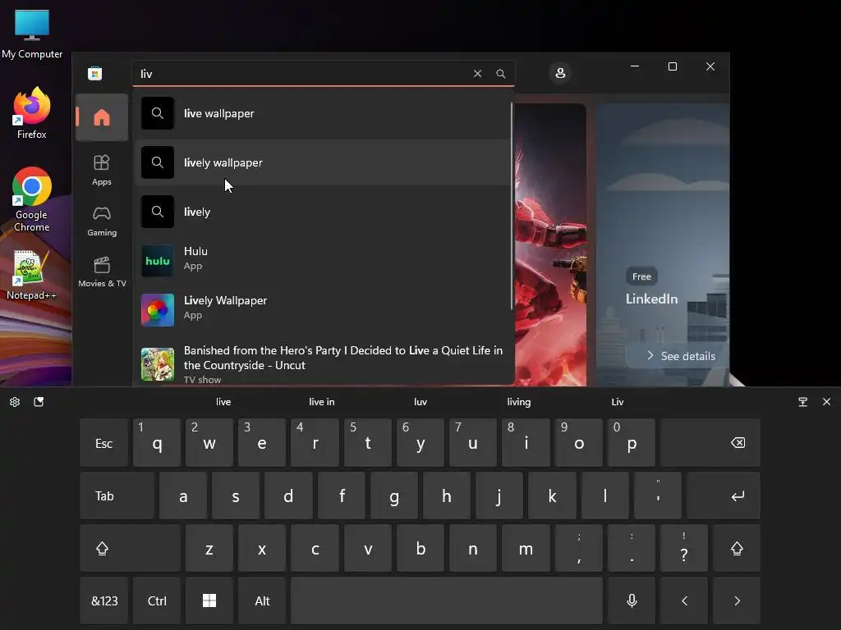Click the keyboard dock/undock icon
The image size is (841, 630).
pyautogui.click(x=803, y=402)
